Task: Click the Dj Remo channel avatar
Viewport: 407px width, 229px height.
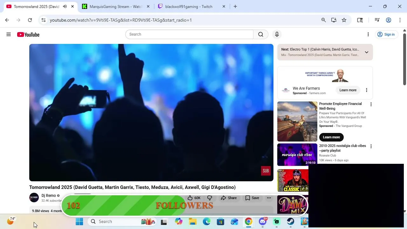Action: (x=34, y=198)
